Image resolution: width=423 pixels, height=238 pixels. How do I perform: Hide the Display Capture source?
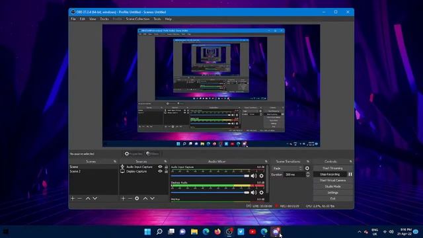(160, 171)
